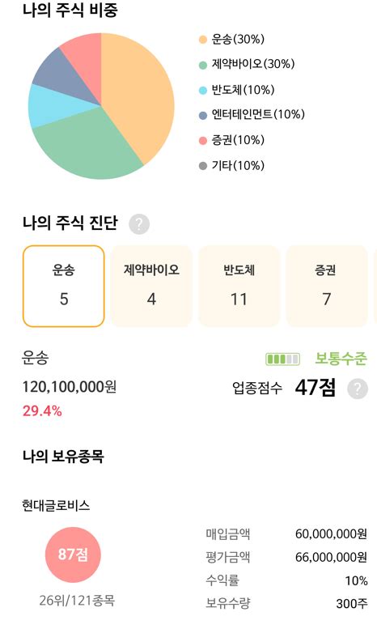377x629 pixels.
Task: Open help icon next to 업종점수 47점
Action: coord(358,389)
